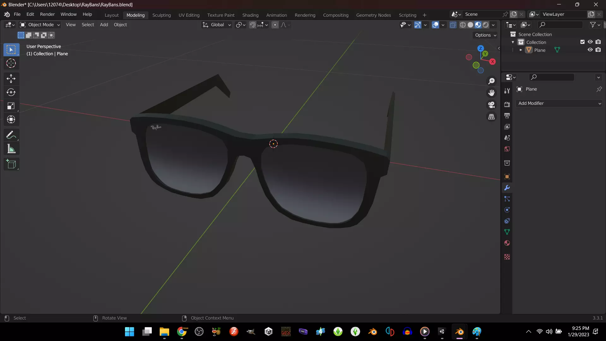Image resolution: width=606 pixels, height=341 pixels.
Task: Select the Annotate pencil tool
Action: coord(11,135)
